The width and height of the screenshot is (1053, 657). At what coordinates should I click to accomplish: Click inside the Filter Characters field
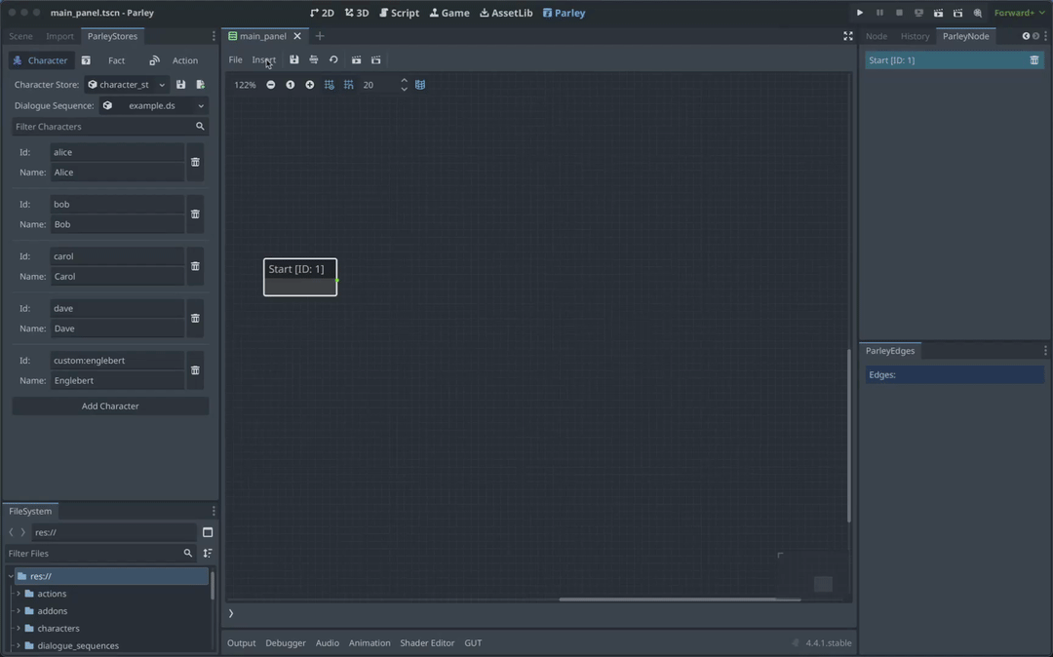pyautogui.click(x=107, y=126)
